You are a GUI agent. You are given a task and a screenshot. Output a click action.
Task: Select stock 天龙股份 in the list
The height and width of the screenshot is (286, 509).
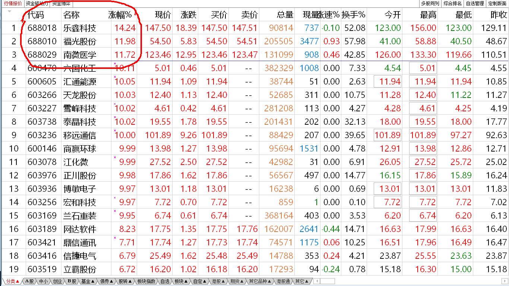80,95
